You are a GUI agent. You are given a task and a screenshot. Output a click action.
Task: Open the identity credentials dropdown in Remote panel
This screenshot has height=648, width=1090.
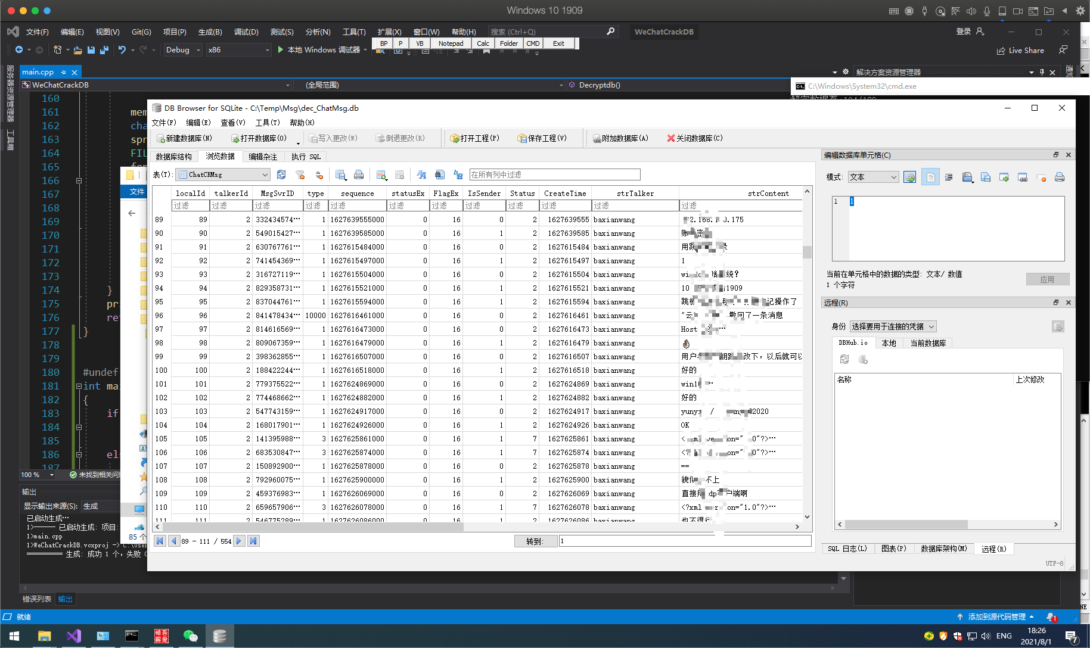893,326
